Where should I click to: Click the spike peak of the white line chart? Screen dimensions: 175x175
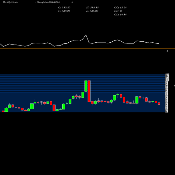click(x=86, y=35)
